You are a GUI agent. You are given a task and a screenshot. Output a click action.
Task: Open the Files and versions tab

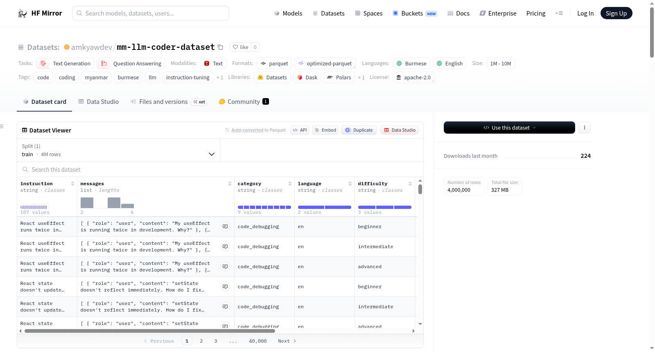click(x=169, y=102)
